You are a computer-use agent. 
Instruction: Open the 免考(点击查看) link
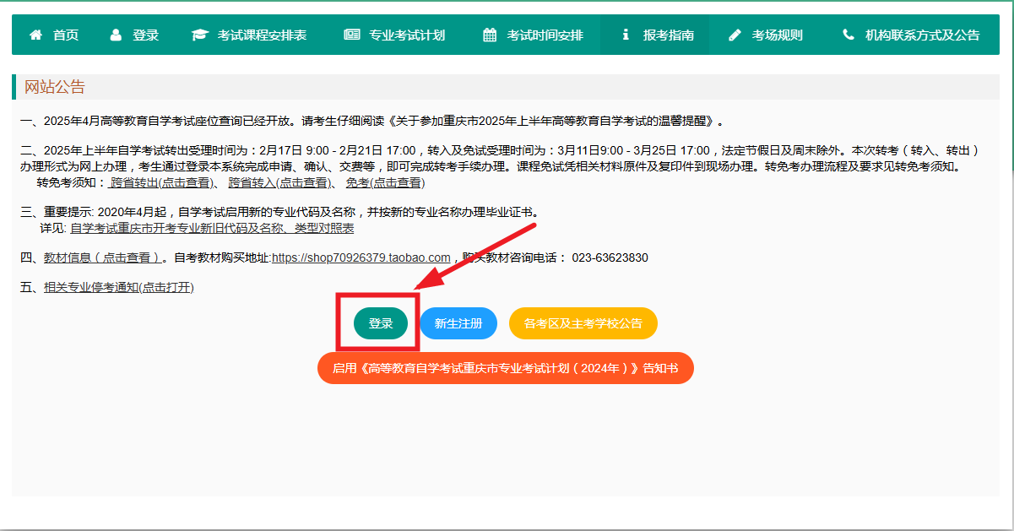[385, 182]
